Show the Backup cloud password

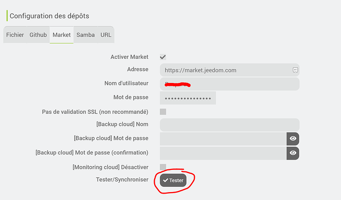pyautogui.click(x=293, y=139)
